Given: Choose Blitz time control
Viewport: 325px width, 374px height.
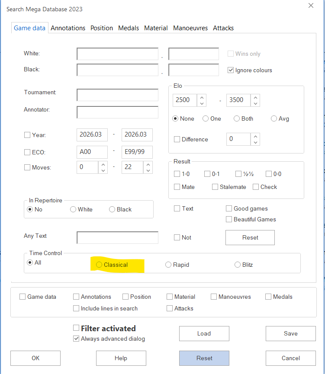Looking at the screenshot, I should (x=237, y=265).
